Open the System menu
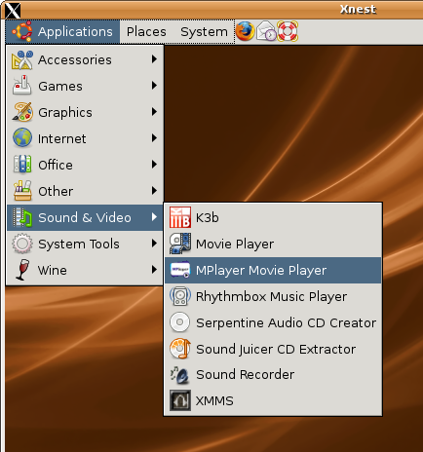This screenshot has width=423, height=452. click(204, 31)
